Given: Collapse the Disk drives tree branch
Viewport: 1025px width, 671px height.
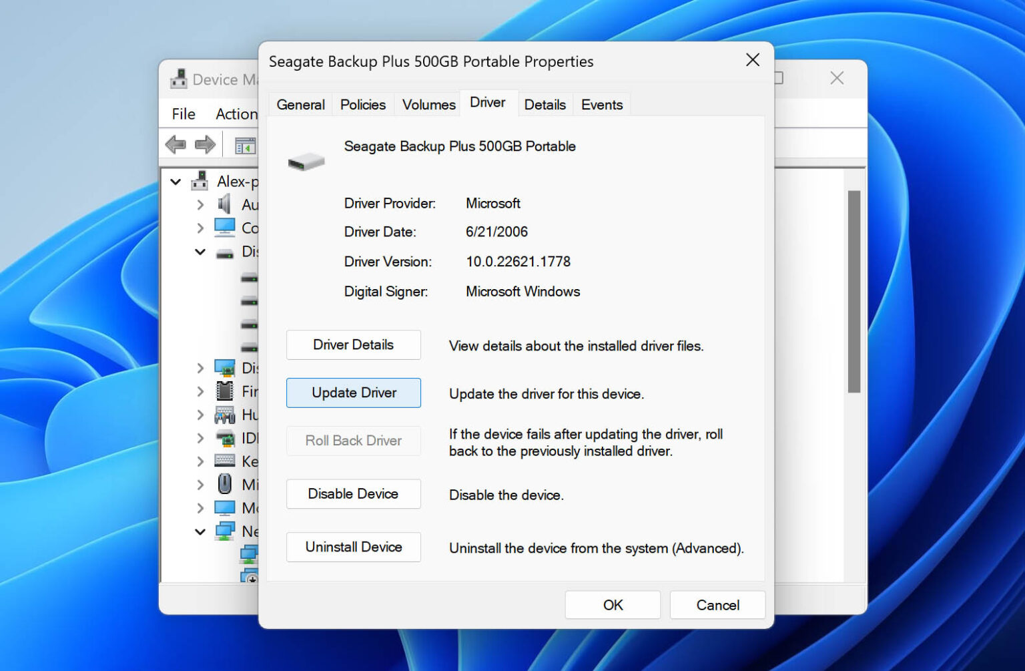Looking at the screenshot, I should pos(200,252).
